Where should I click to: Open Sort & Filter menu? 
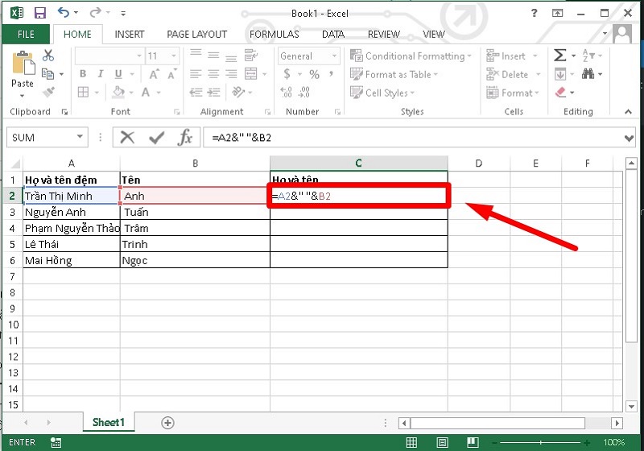(592, 55)
